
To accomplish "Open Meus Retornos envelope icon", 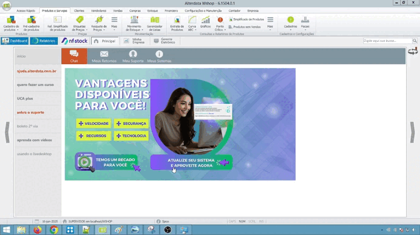I will point(104,54).
